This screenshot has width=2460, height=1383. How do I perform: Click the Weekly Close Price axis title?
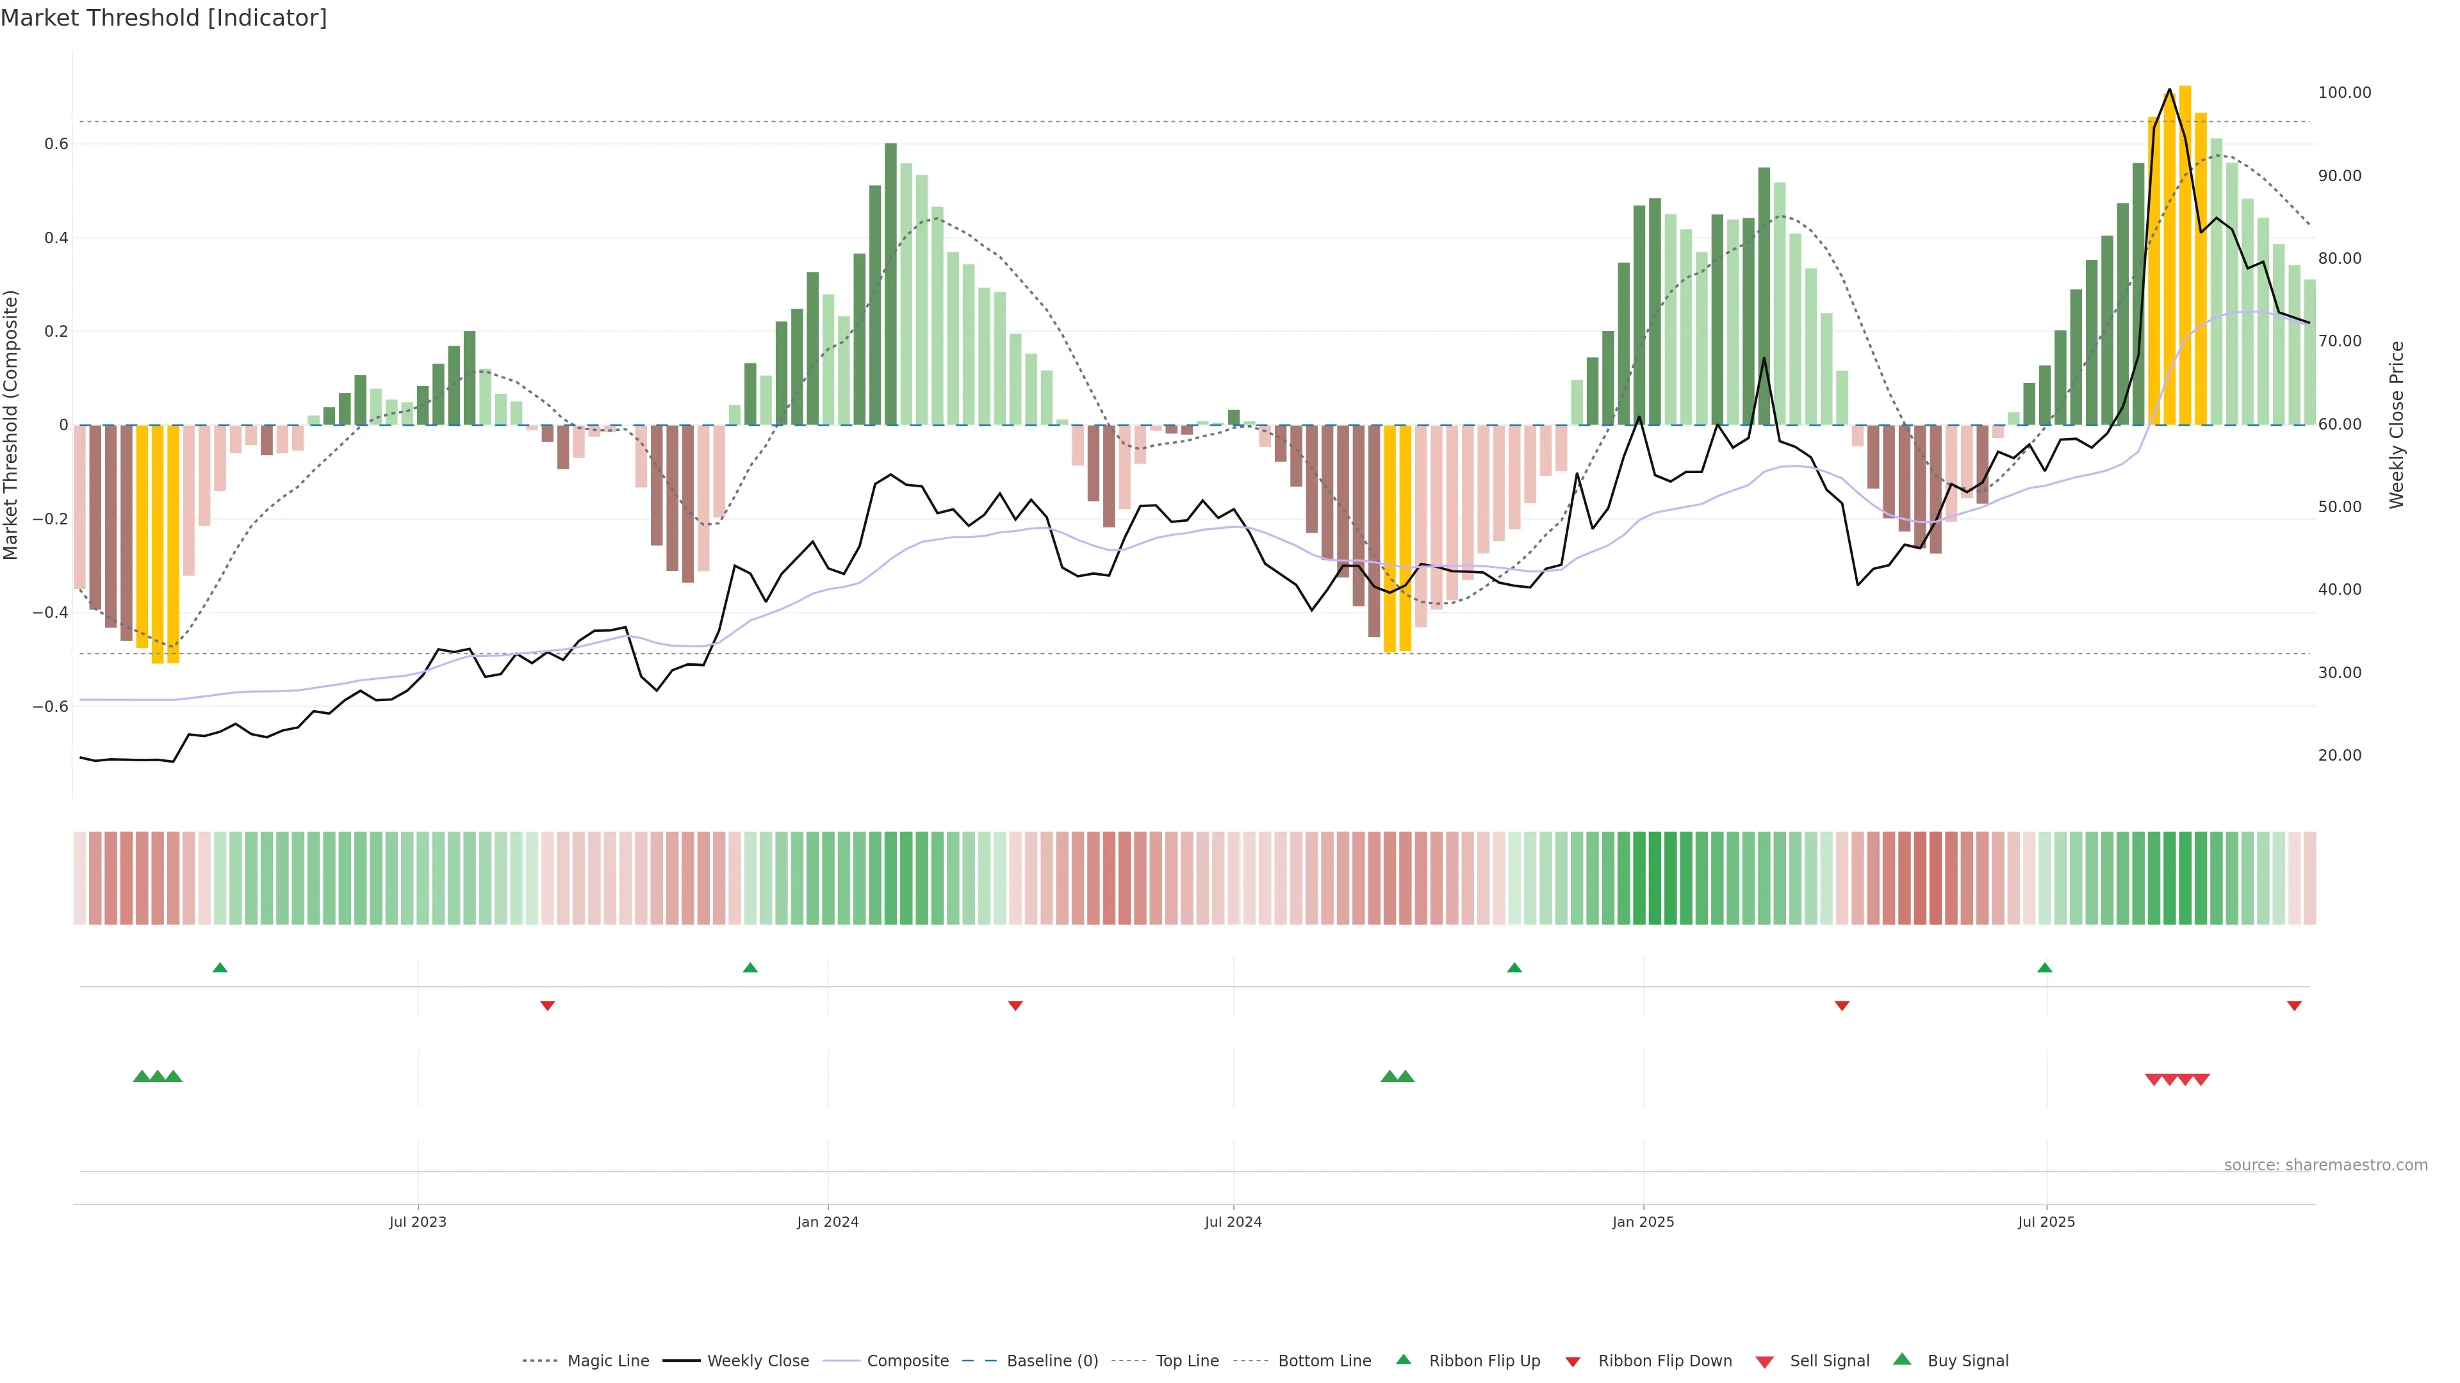pyautogui.click(x=2396, y=425)
